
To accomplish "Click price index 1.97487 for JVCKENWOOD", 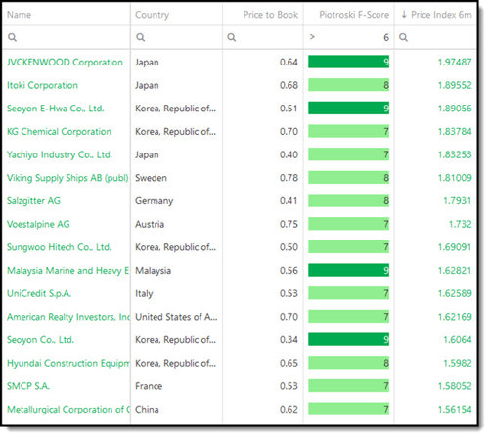I will (455, 62).
